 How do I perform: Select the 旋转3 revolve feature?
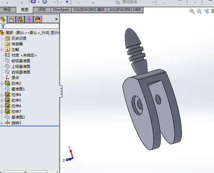pyautogui.click(x=16, y=123)
